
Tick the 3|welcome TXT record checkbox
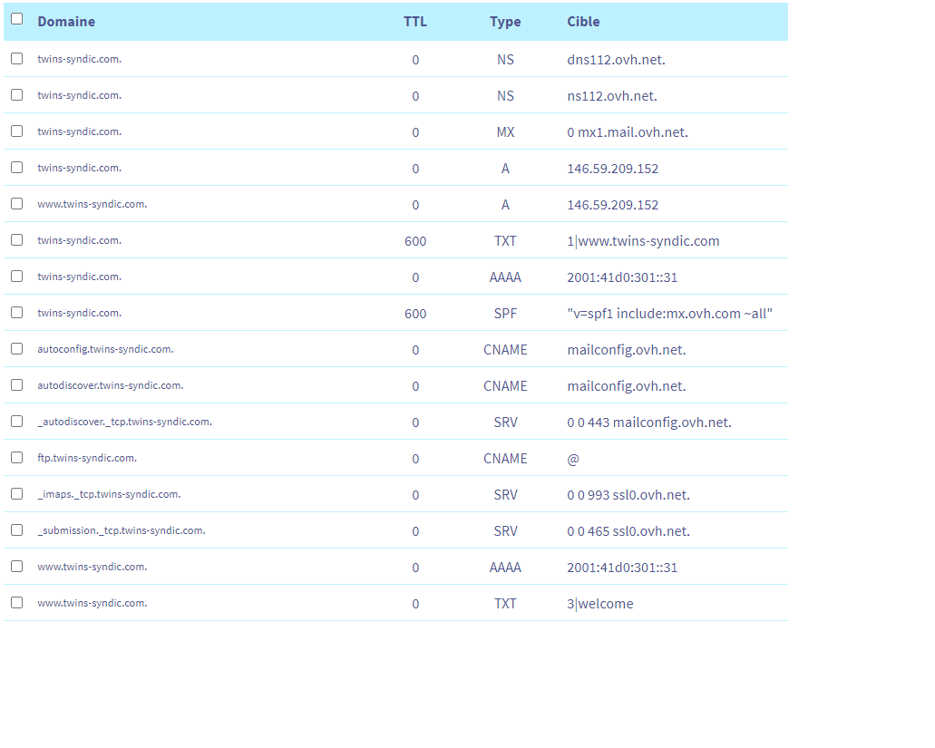(x=16, y=603)
